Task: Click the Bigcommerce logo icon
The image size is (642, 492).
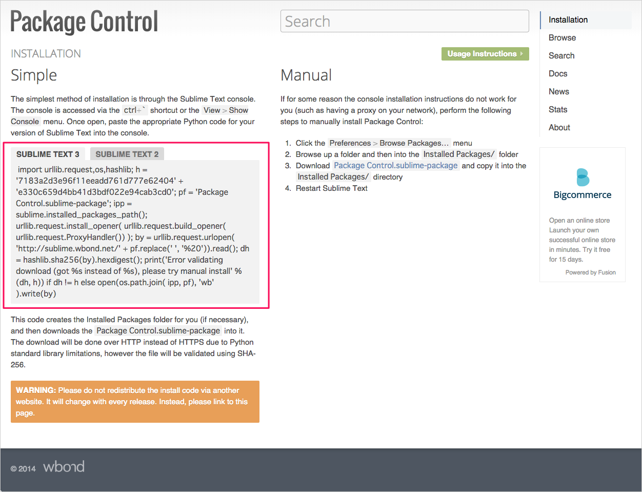Action: click(583, 177)
